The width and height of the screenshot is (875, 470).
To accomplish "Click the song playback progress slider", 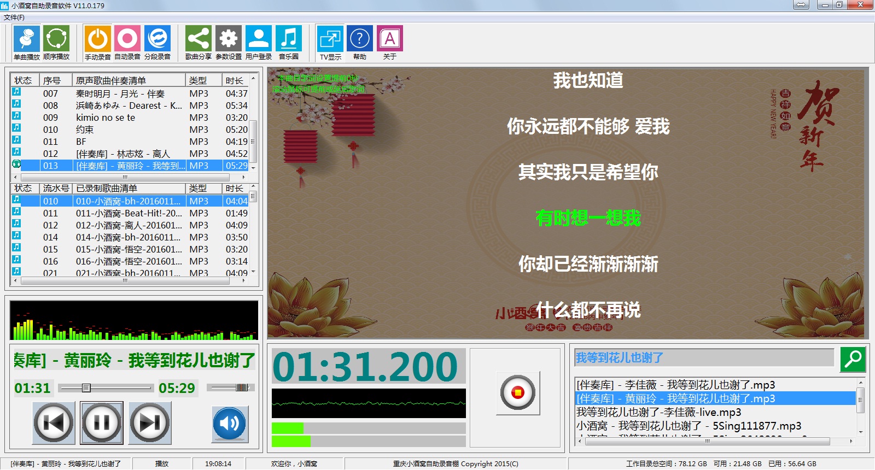I will tap(106, 388).
